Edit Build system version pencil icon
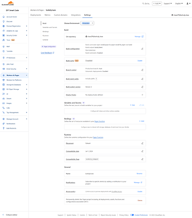192x218 pixels. [142, 87]
